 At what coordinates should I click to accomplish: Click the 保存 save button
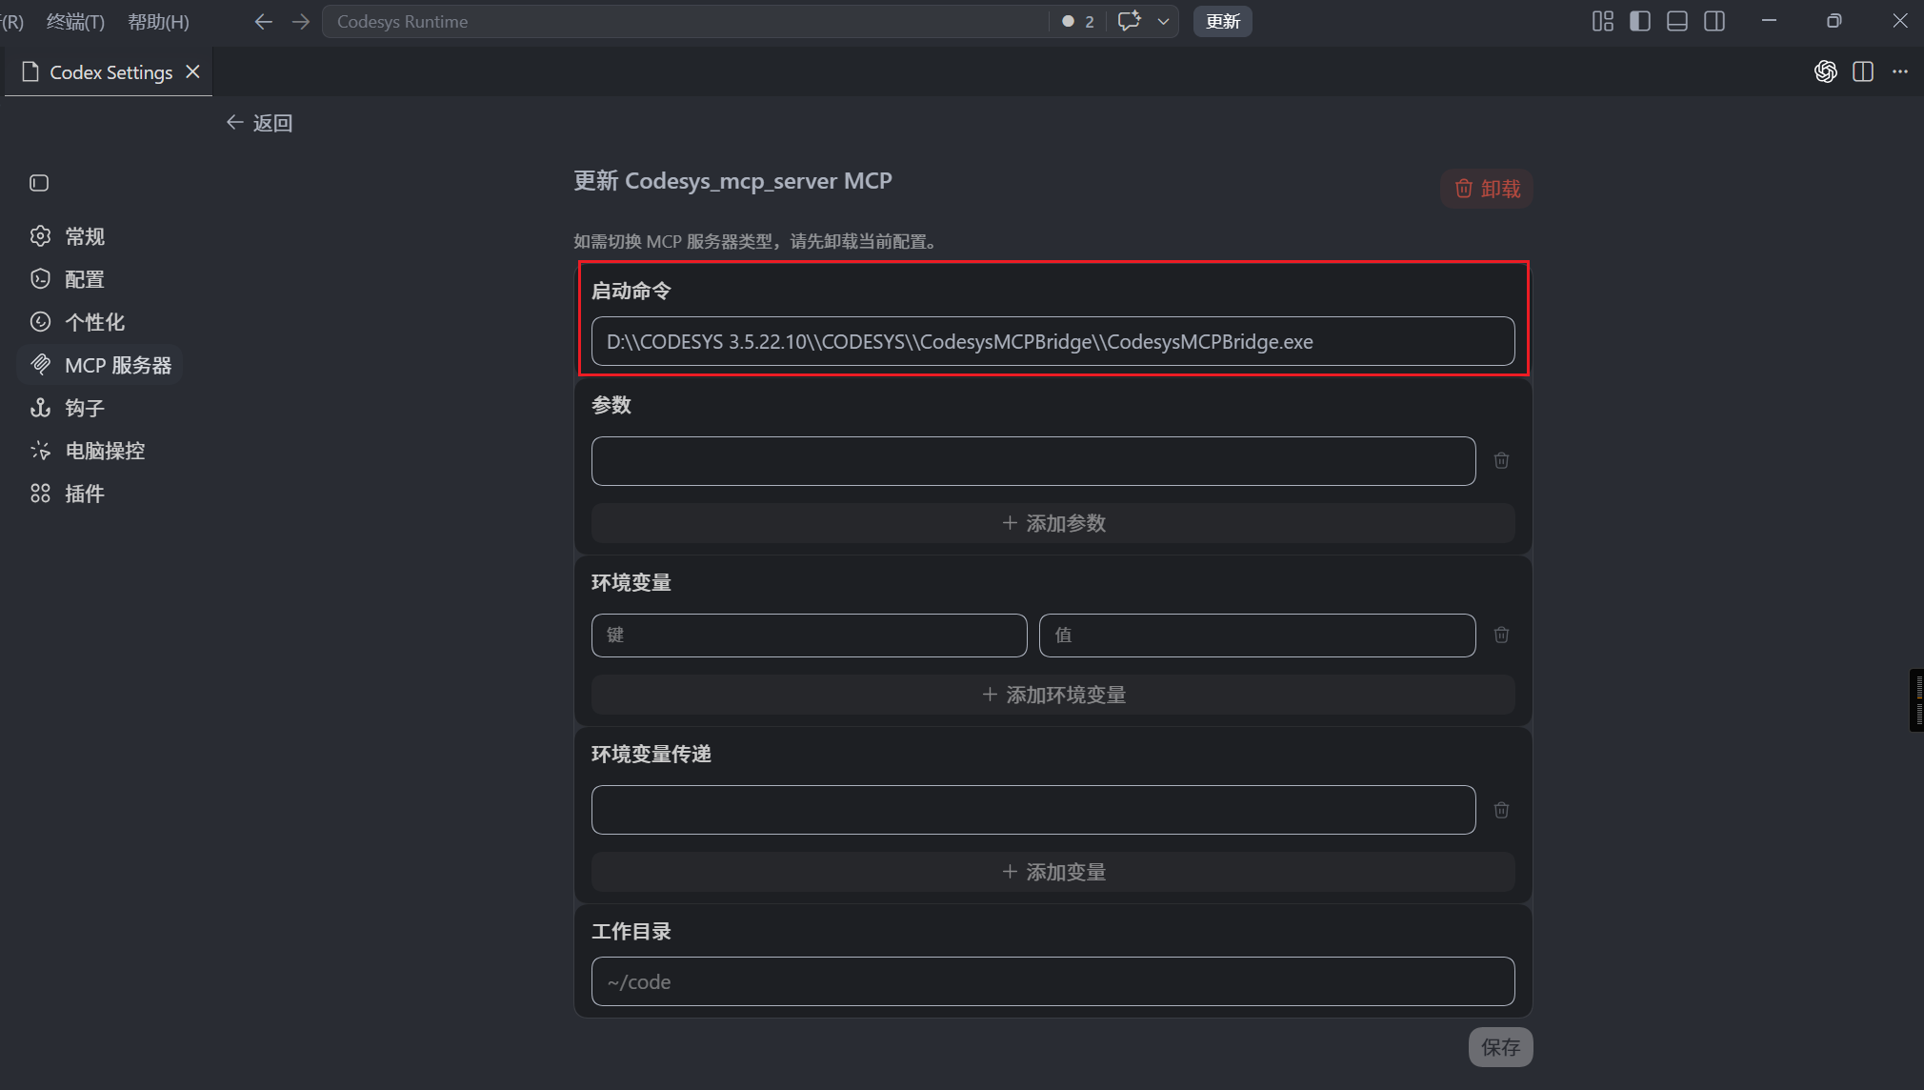tap(1500, 1047)
